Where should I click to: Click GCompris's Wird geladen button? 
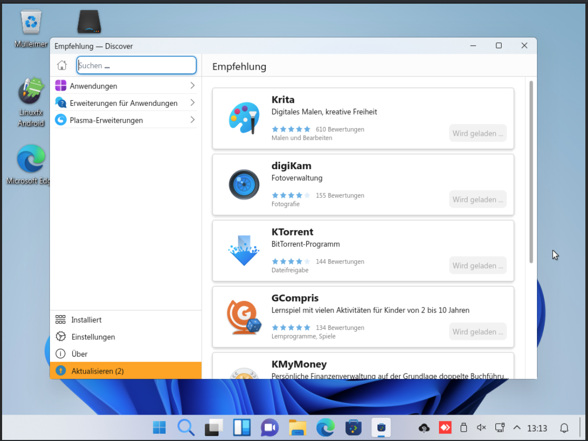pos(478,331)
